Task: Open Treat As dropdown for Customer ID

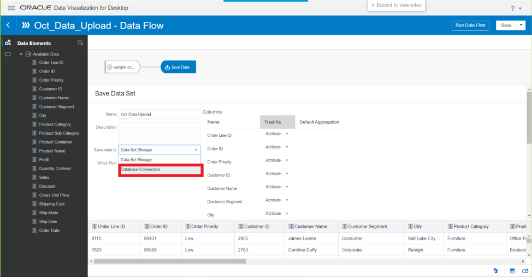Action: 287,173
